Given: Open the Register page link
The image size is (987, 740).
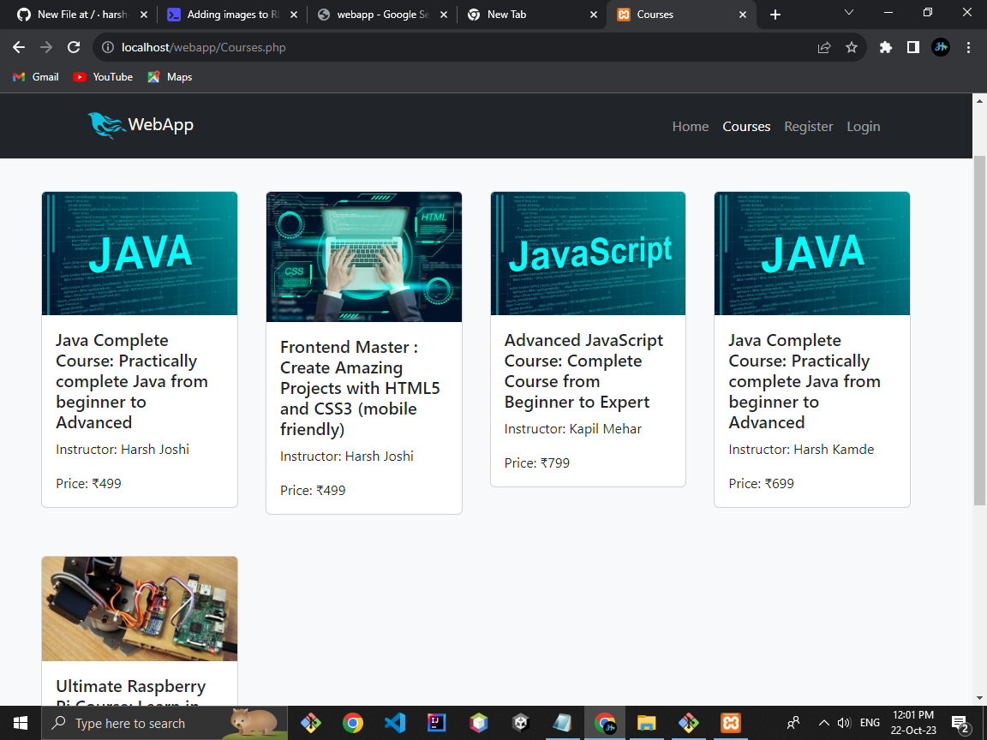Looking at the screenshot, I should pyautogui.click(x=808, y=126).
